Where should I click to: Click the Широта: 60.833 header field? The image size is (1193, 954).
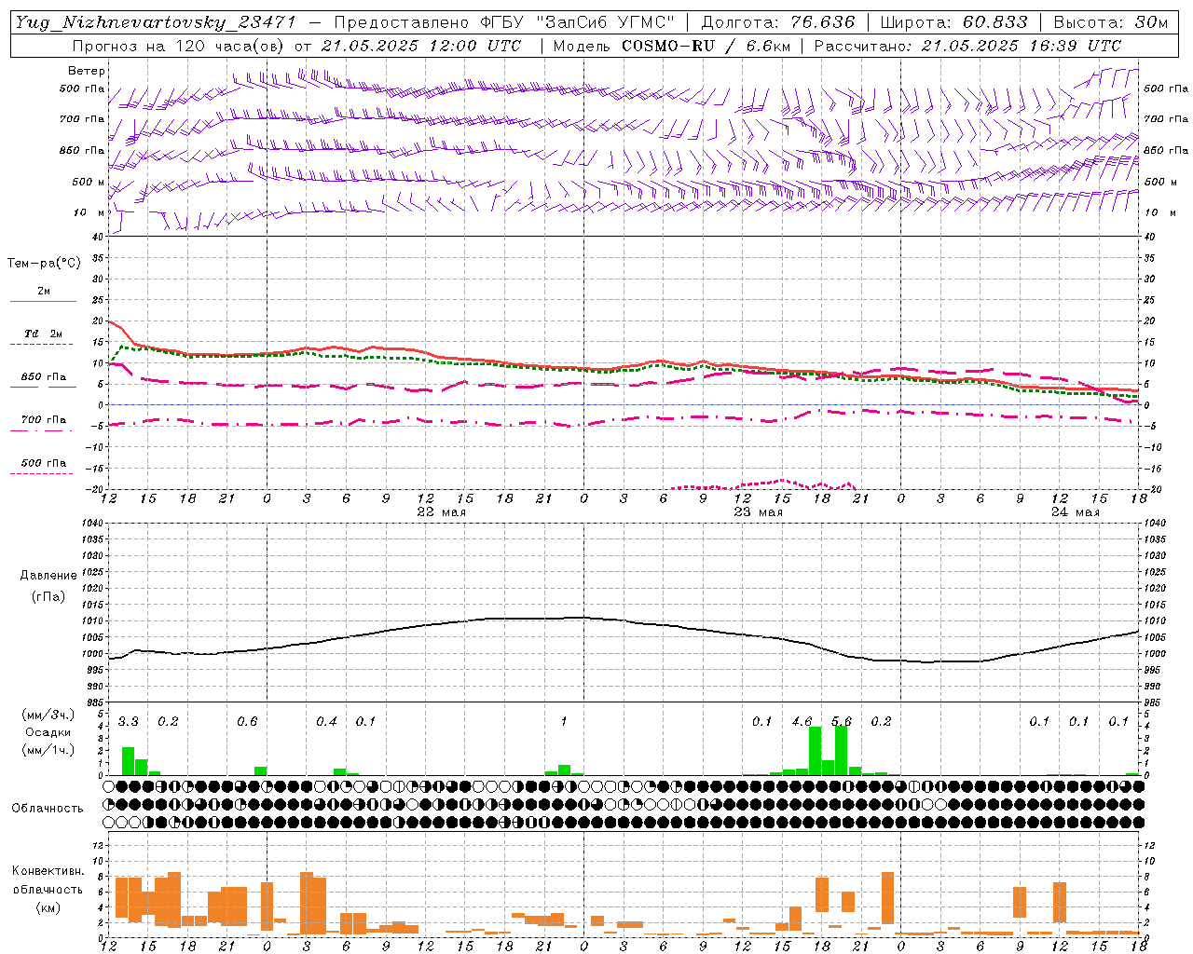tap(953, 23)
